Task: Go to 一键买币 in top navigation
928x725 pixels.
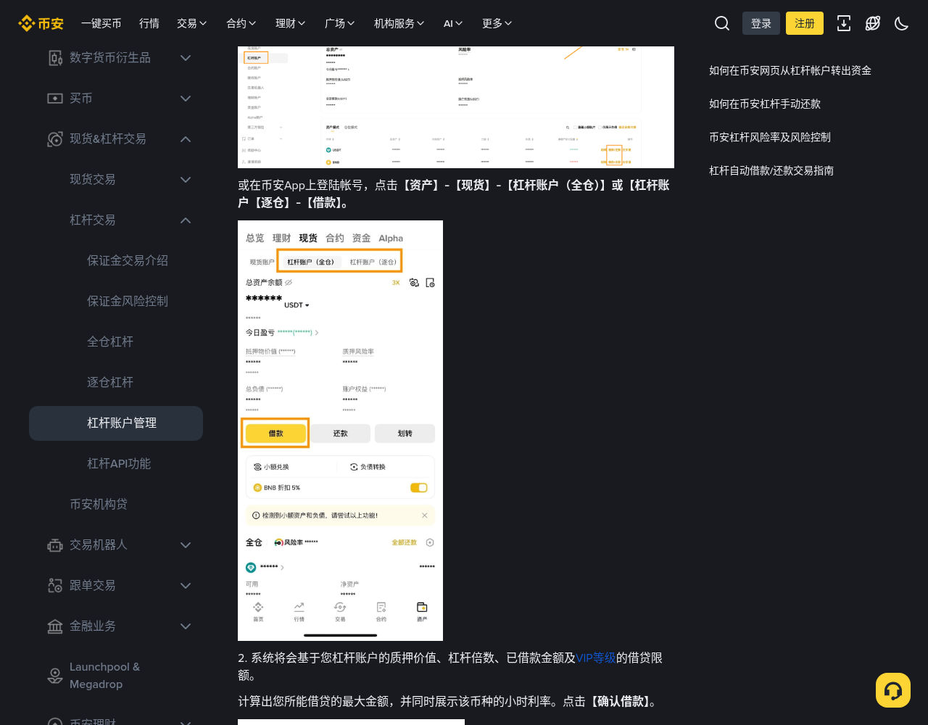Action: click(x=101, y=23)
